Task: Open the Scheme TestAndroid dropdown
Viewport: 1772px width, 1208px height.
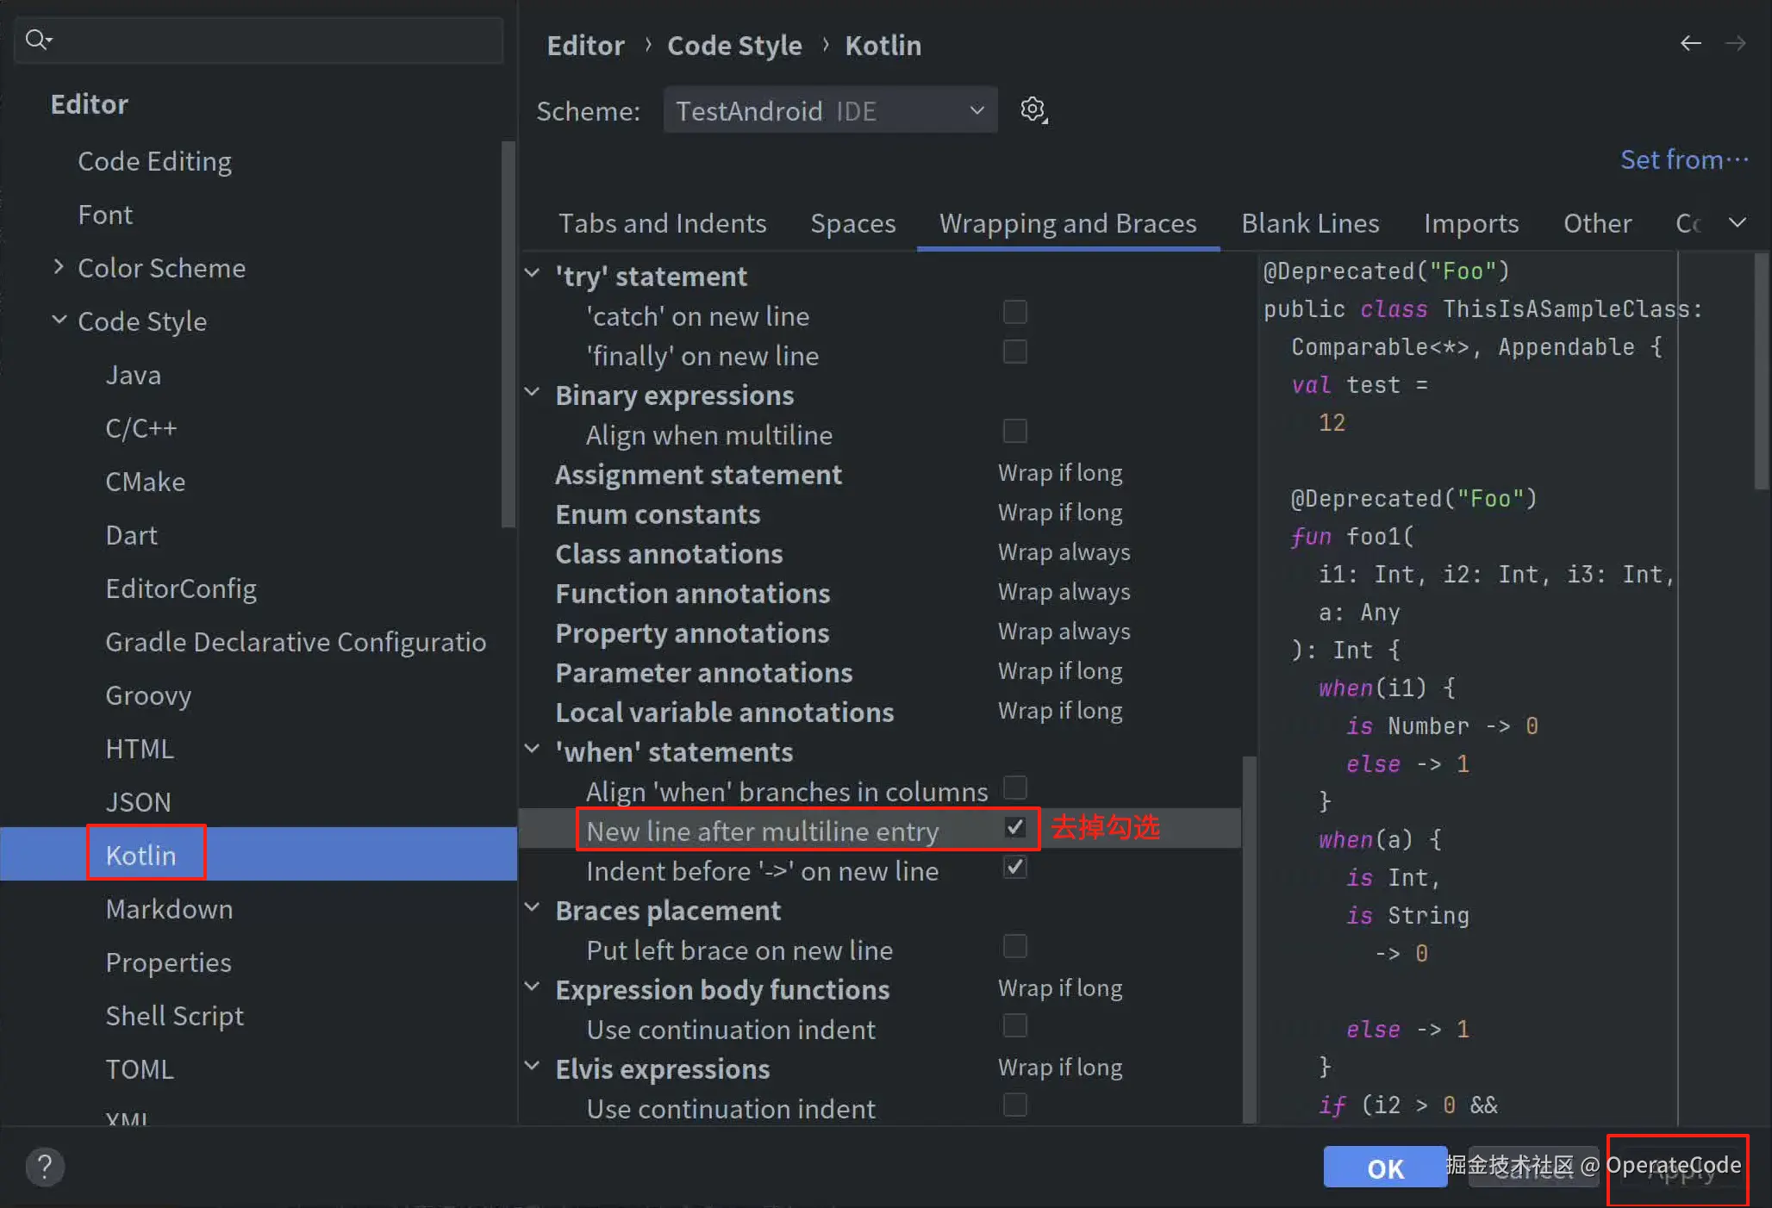Action: pyautogui.click(x=829, y=110)
